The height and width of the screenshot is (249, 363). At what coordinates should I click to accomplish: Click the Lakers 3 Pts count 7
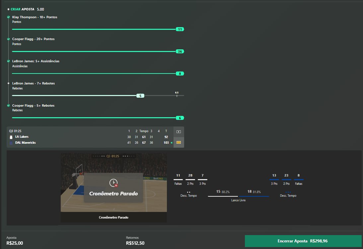pyautogui.click(x=202, y=175)
